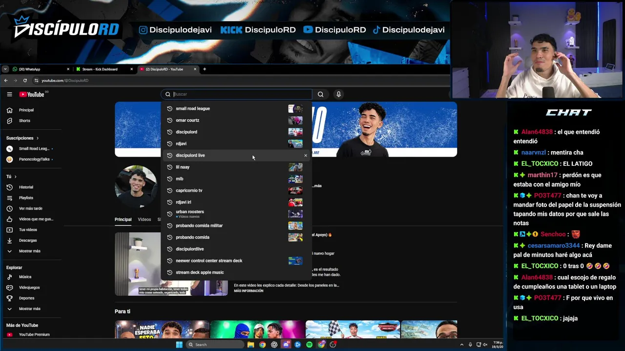Open Spotify from the taskbar
Screen dimensions: 625x351
click(x=310, y=345)
